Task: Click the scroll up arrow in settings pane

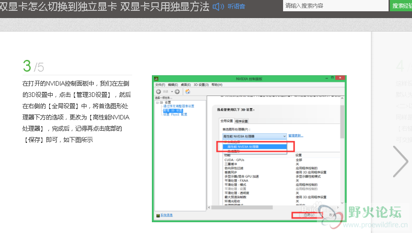Action: click(342, 98)
